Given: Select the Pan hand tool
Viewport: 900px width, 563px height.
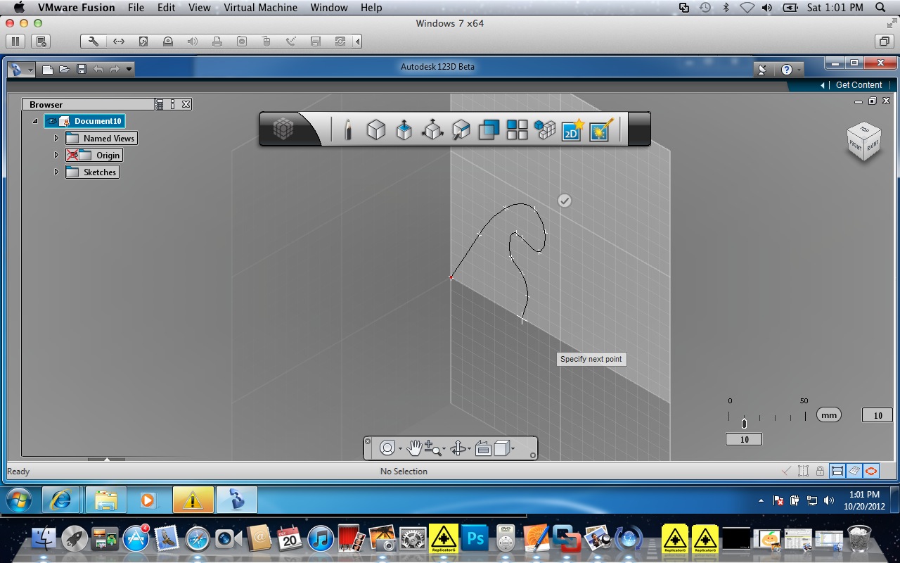Looking at the screenshot, I should [415, 448].
